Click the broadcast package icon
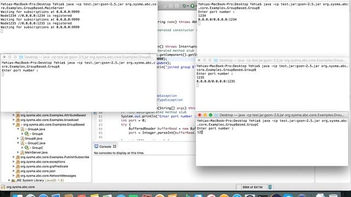The width and height of the screenshot is (351, 197). 18,120
